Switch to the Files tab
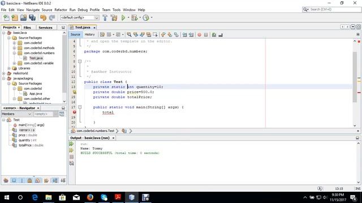This screenshot has height=203, width=362. click(27, 28)
